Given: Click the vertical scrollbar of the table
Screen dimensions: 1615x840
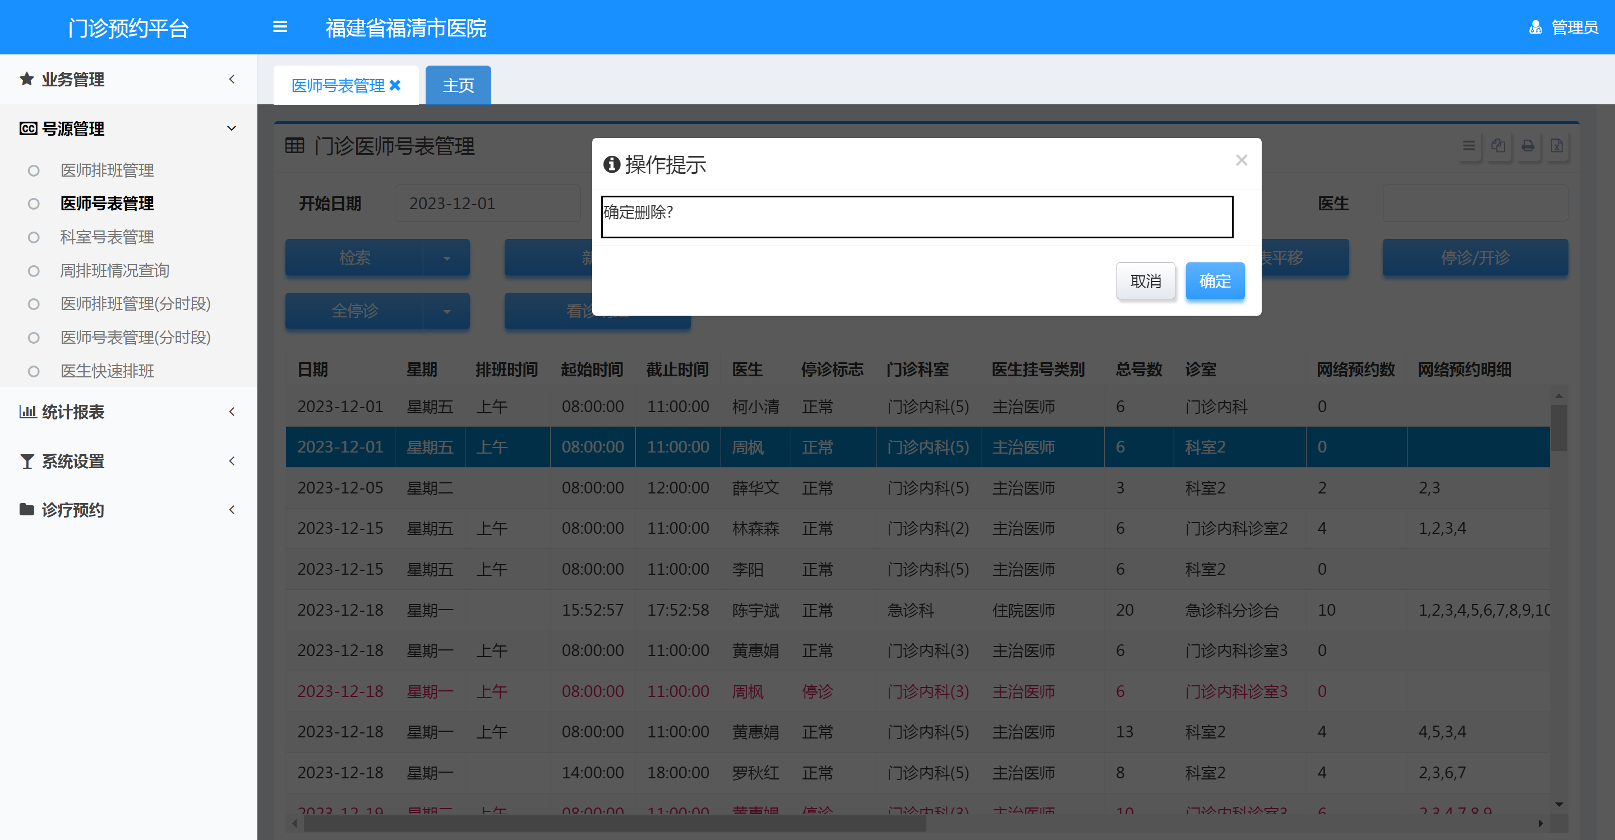Looking at the screenshot, I should (x=1558, y=428).
